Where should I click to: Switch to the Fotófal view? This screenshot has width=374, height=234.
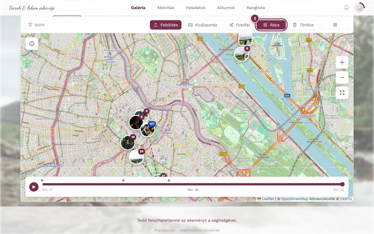point(239,25)
